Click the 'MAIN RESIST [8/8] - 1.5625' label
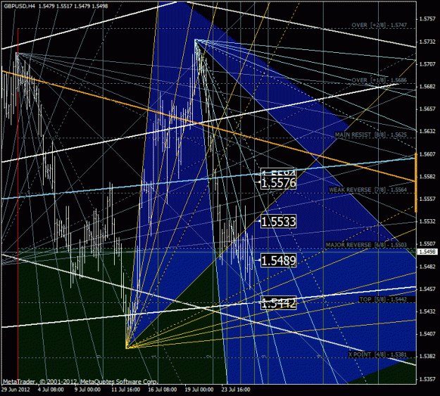 click(x=371, y=135)
